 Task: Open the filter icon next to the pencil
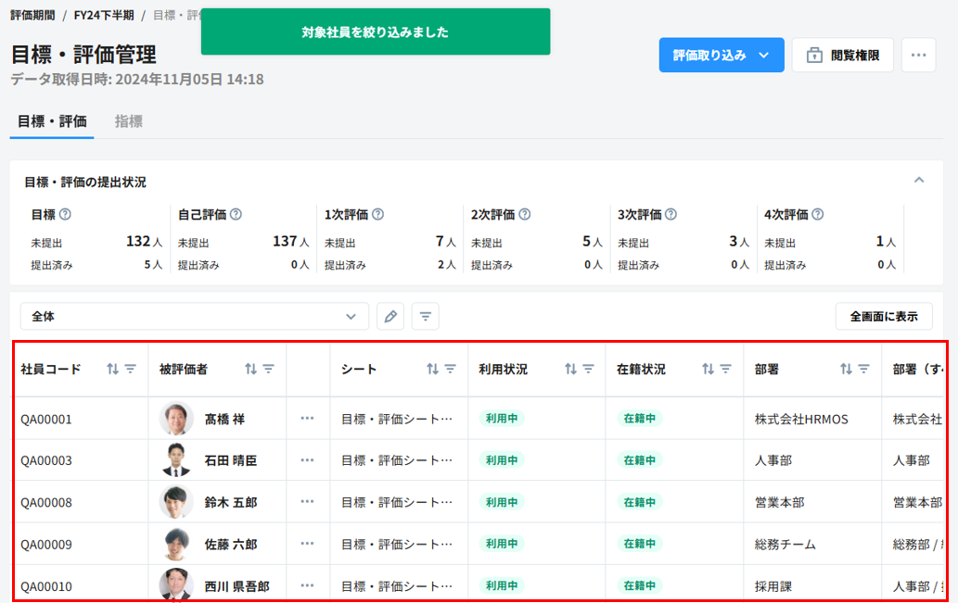point(425,317)
